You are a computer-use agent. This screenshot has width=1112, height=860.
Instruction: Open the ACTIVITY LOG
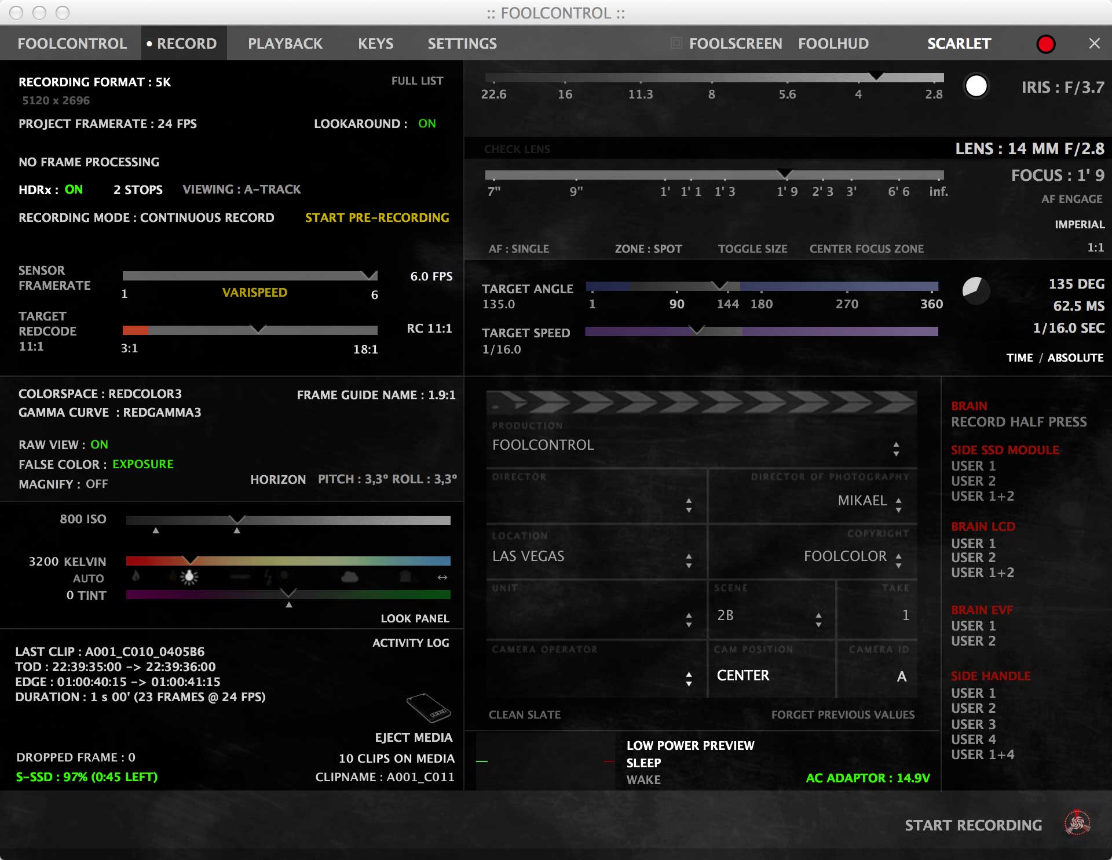[411, 643]
